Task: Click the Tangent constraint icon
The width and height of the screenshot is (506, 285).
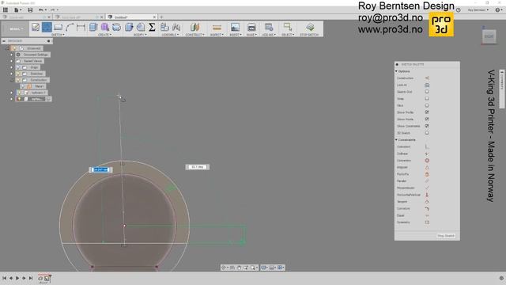Action: coord(427,202)
